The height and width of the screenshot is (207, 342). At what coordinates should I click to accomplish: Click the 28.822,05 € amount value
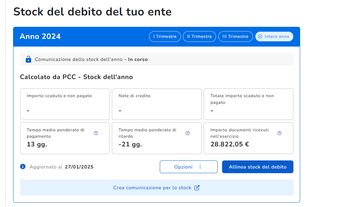230,144
